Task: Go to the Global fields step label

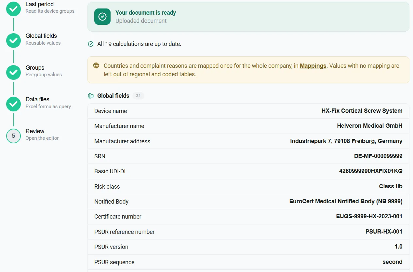Action: click(41, 36)
